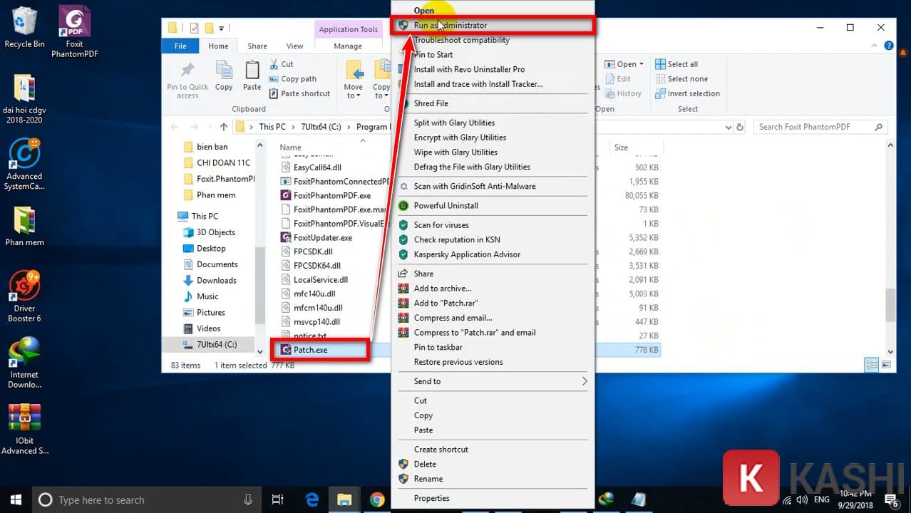The width and height of the screenshot is (911, 513).
Task: Click the History icon in the Open group
Action: (x=624, y=93)
